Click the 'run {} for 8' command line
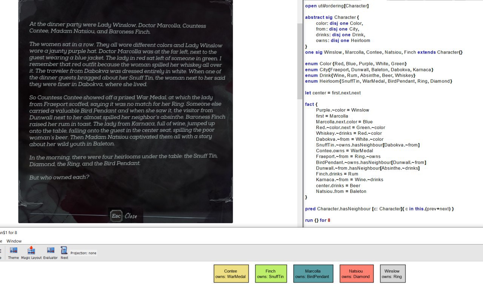The height and width of the screenshot is (299, 483). [x=318, y=220]
